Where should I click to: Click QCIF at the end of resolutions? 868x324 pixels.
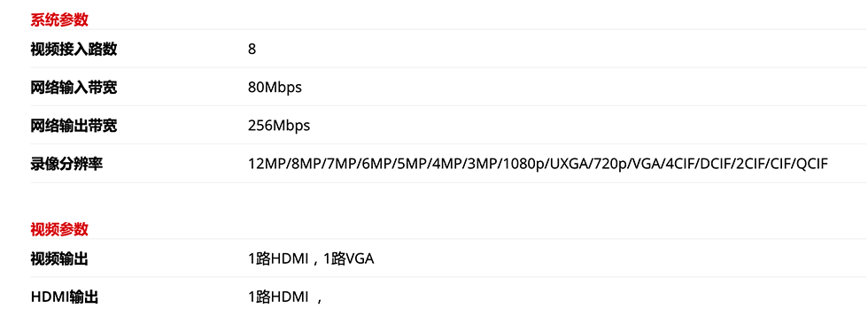pos(813,164)
